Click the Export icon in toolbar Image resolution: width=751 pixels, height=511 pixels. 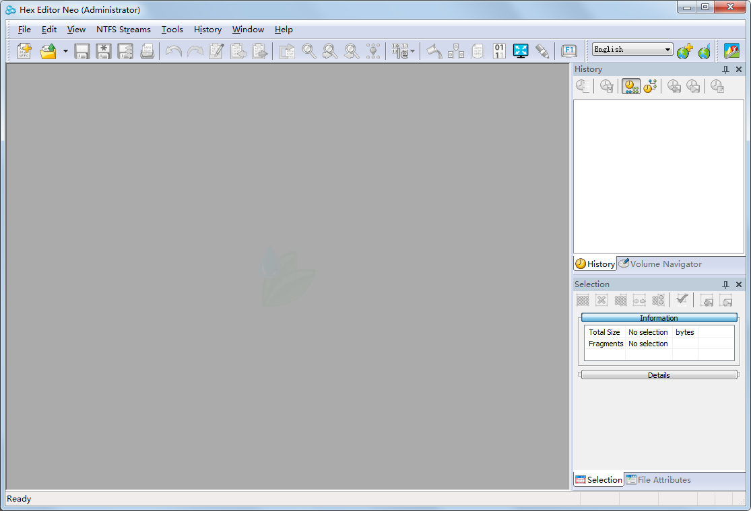pyautogui.click(x=287, y=50)
